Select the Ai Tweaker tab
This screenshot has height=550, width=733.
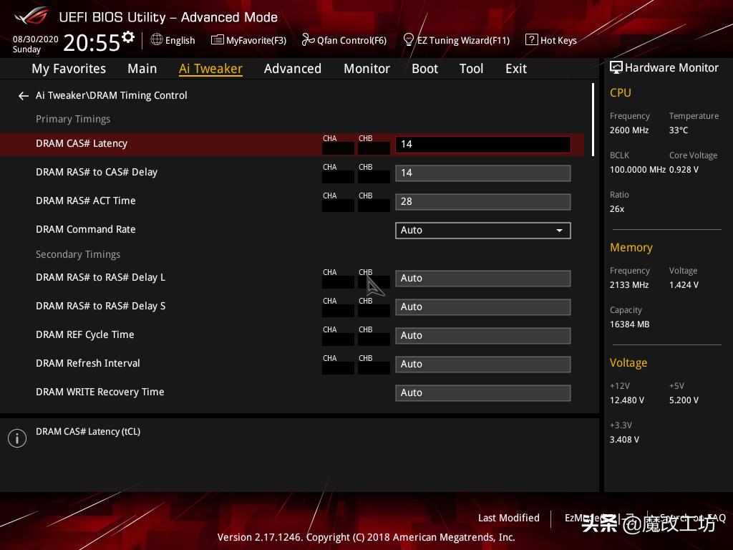pyautogui.click(x=210, y=69)
